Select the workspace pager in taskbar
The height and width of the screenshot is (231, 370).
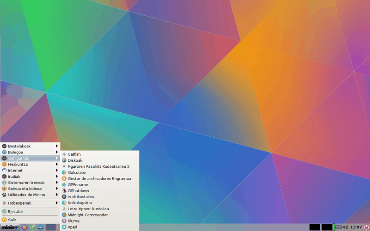(51, 227)
